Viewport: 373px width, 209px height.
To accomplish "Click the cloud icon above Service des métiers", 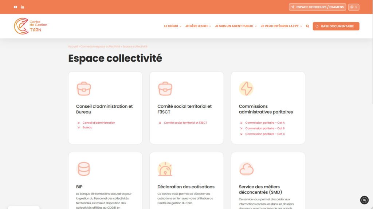I will coord(246,169).
